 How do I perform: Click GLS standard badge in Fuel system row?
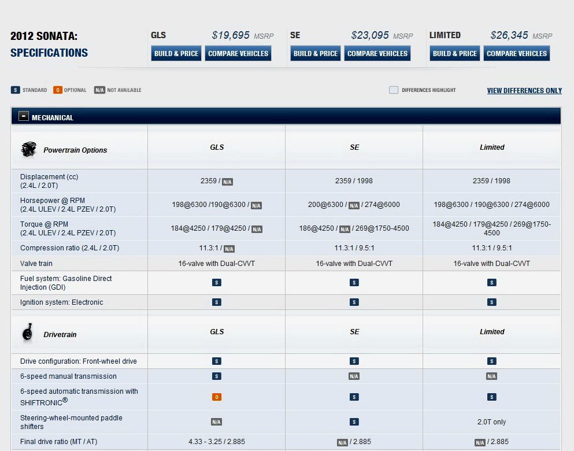[x=217, y=283]
